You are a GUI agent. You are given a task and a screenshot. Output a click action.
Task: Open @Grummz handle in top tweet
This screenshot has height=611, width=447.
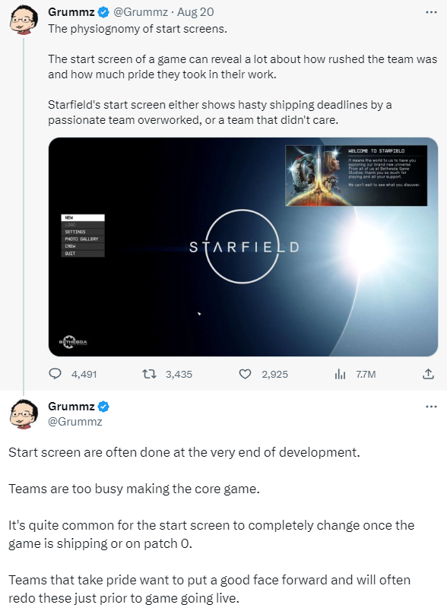pyautogui.click(x=141, y=12)
